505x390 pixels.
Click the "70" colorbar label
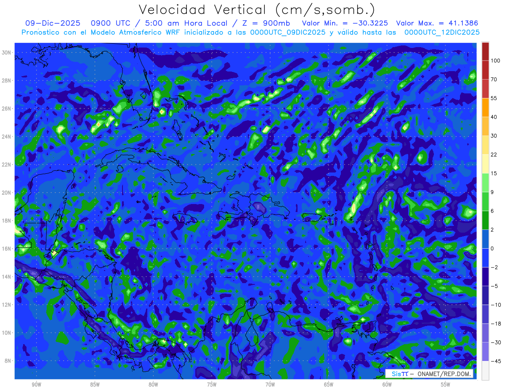494,80
